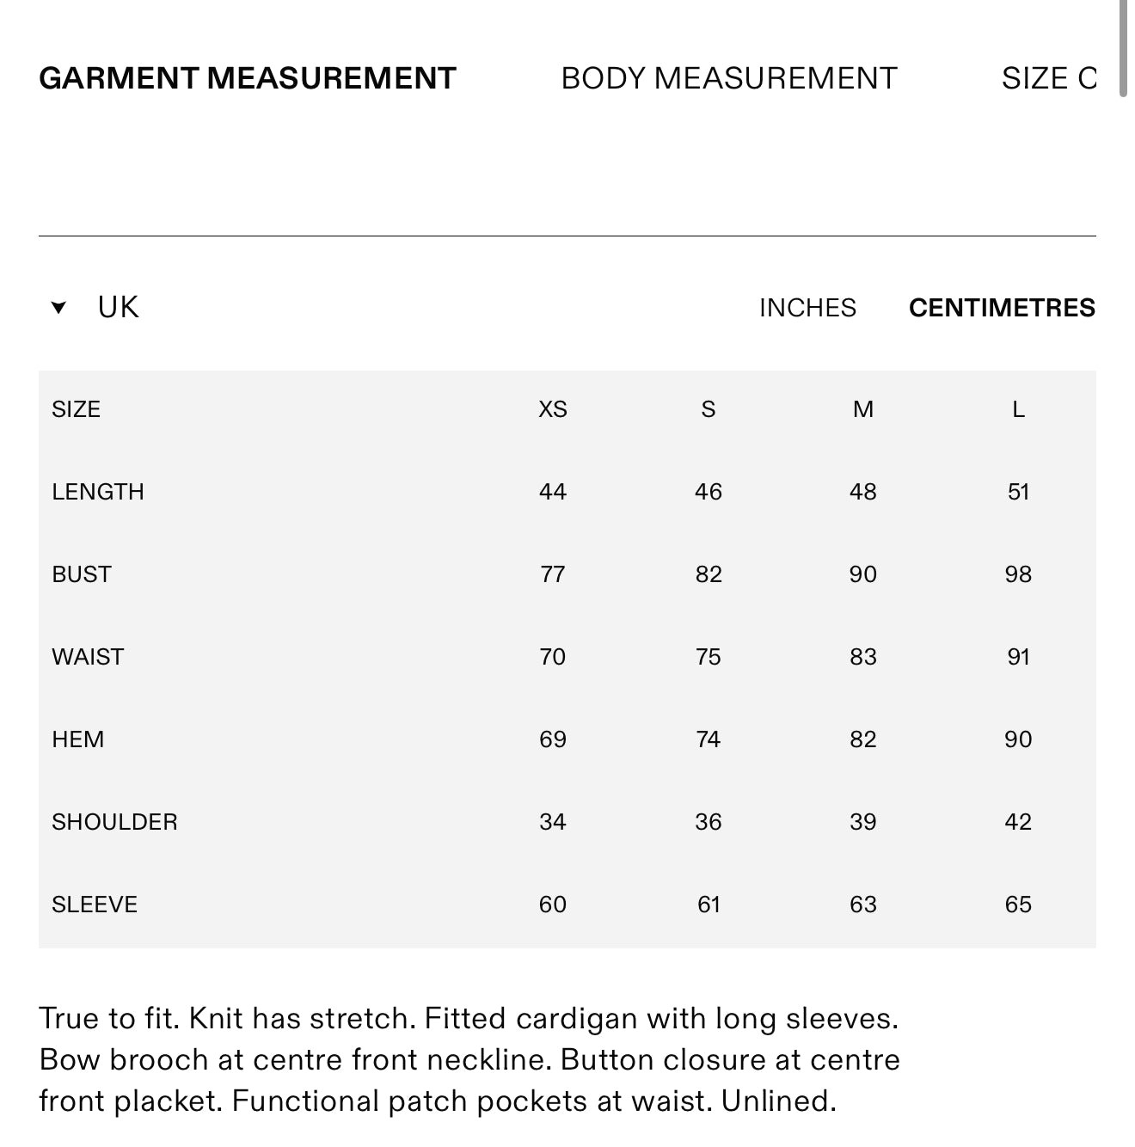Select the XS size column header

553,409
